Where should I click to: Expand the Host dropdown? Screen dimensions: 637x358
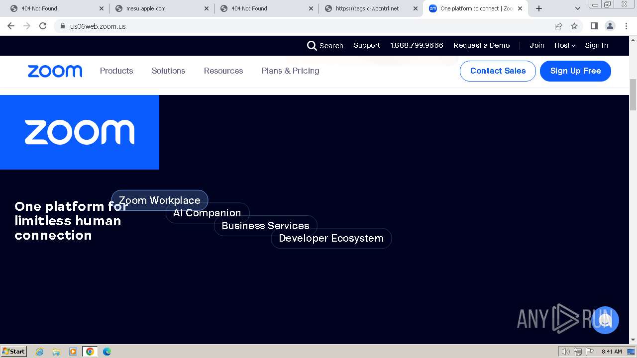point(564,45)
